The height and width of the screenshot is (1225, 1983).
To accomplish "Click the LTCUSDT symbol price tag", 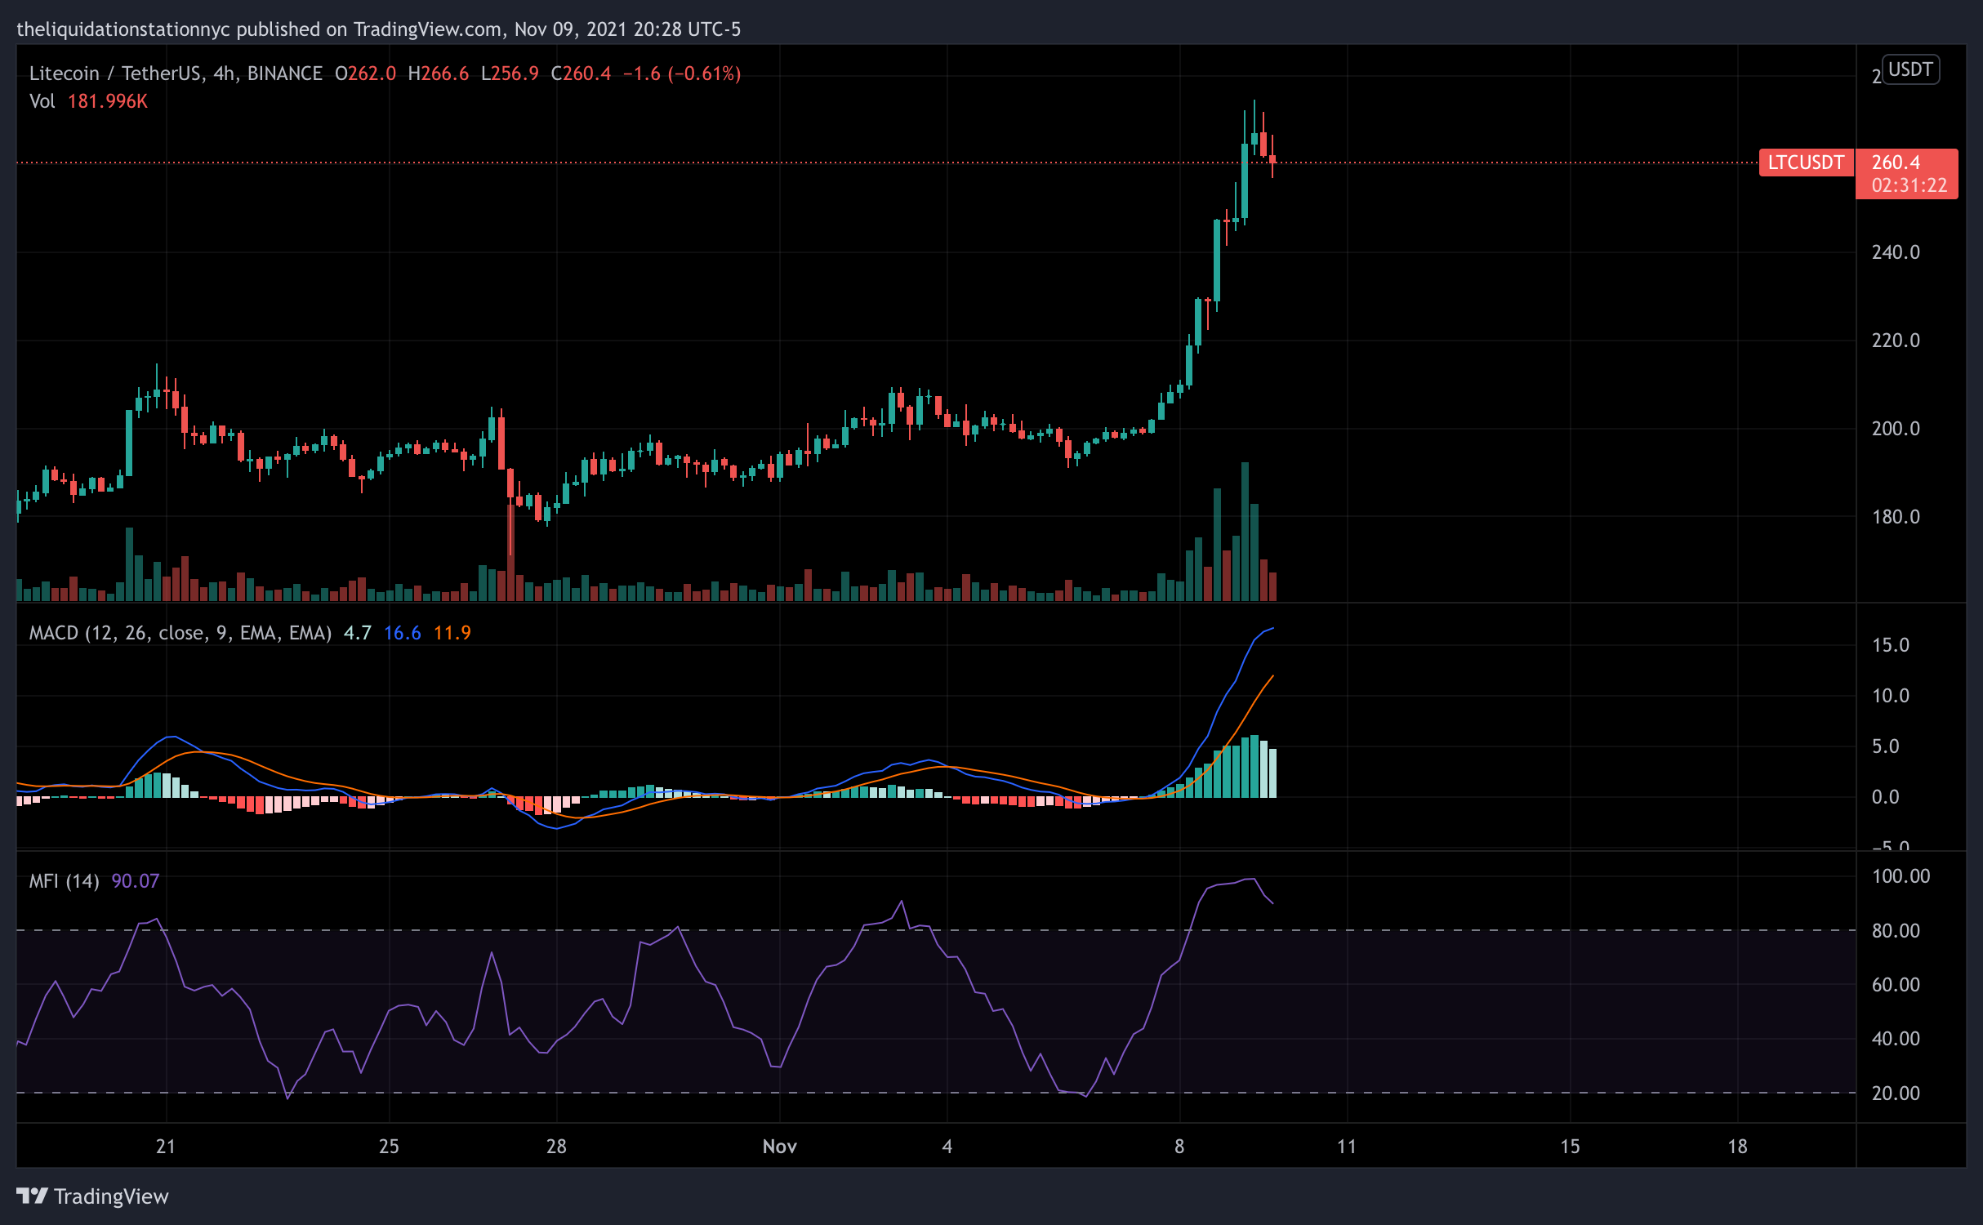I will pos(1805,163).
